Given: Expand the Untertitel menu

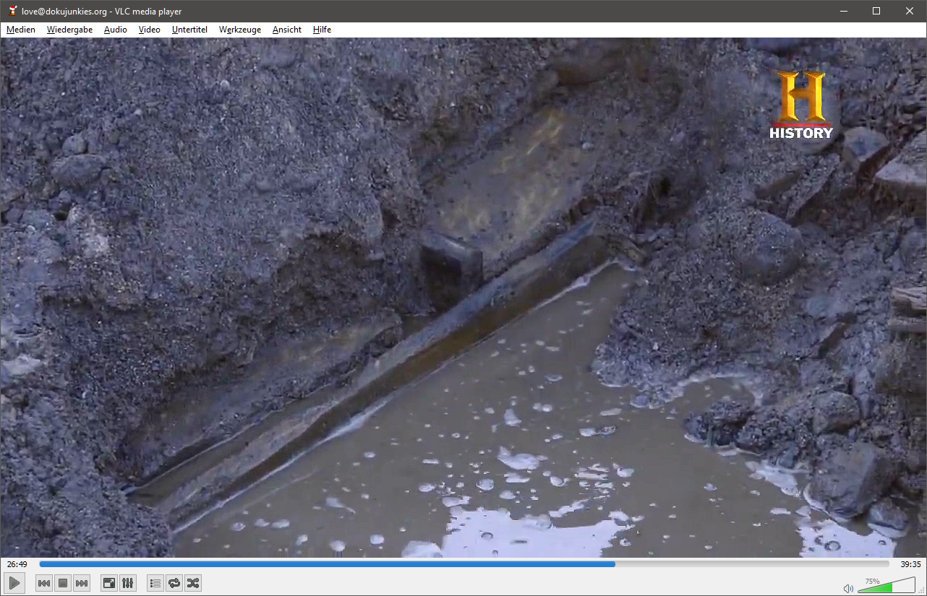Looking at the screenshot, I should tap(189, 30).
